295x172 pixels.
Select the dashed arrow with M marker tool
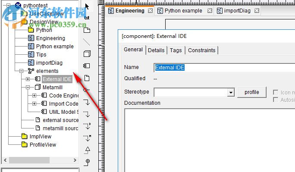[87, 138]
